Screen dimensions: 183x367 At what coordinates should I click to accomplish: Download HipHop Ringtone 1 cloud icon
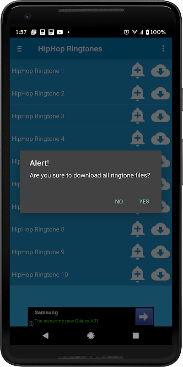pyautogui.click(x=161, y=71)
